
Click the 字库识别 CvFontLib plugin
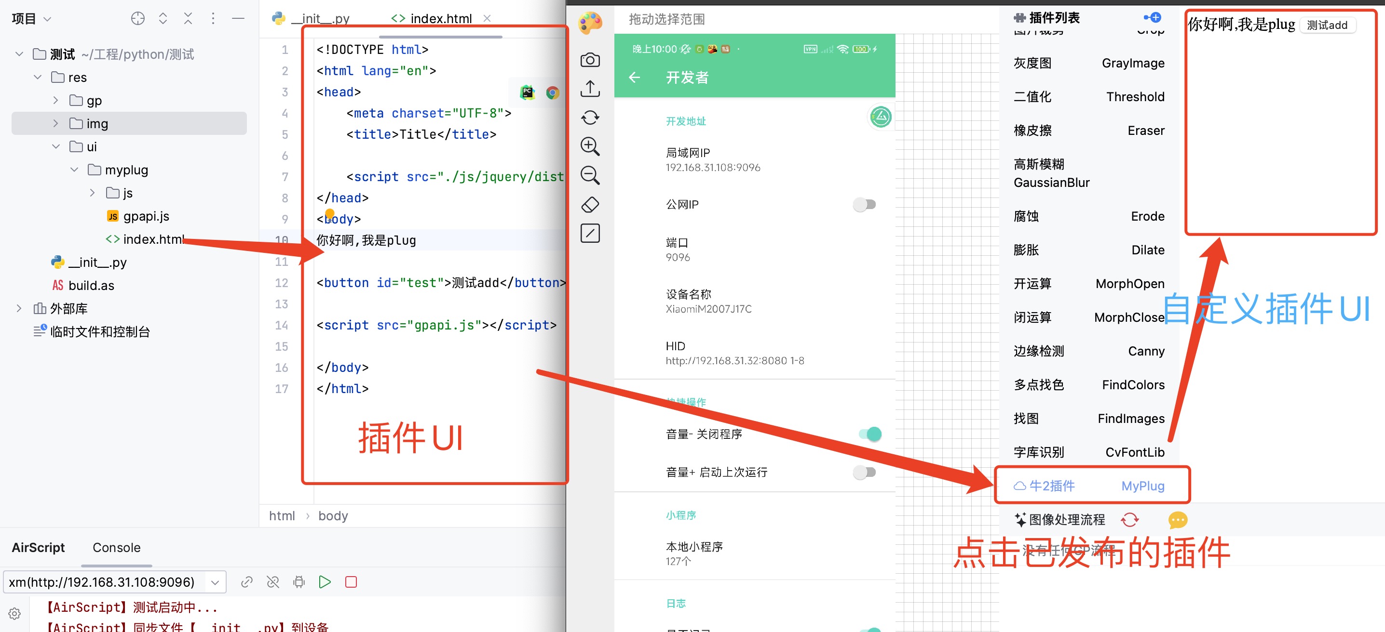[x=1089, y=453]
